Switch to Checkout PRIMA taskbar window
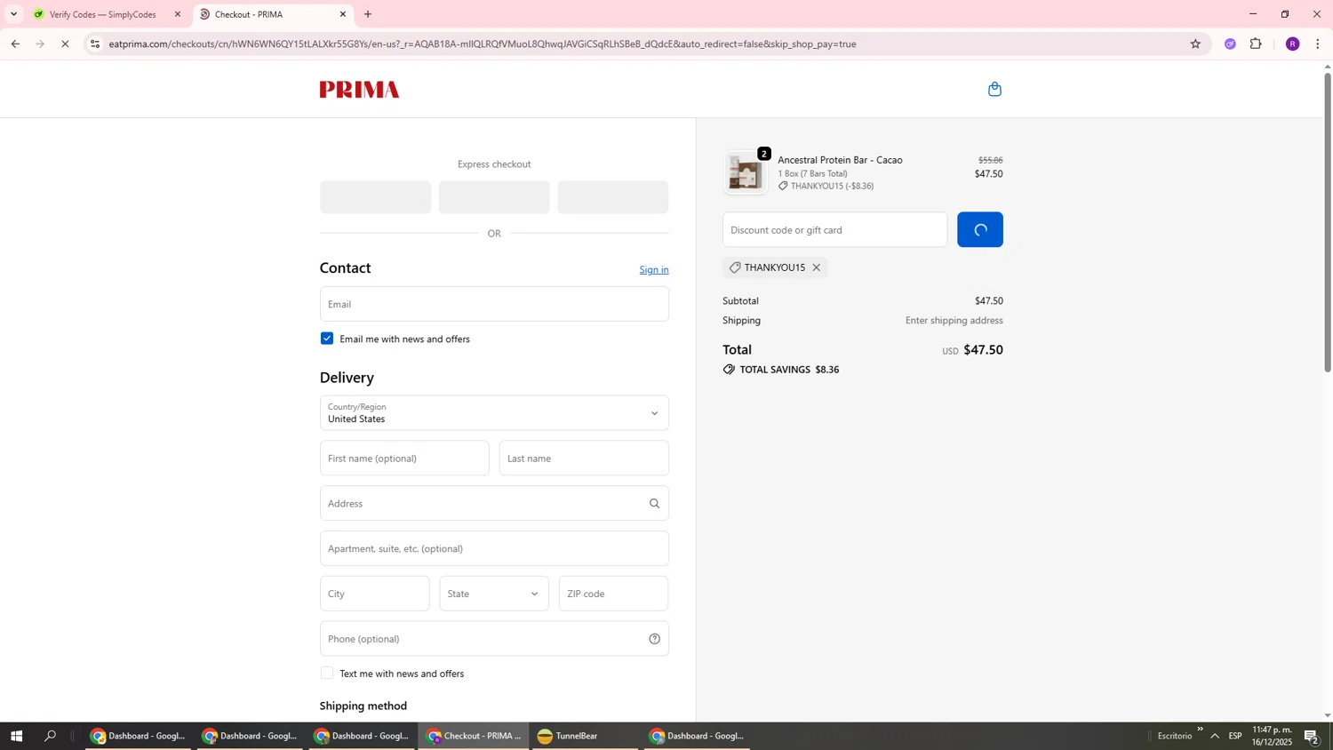Screen dimensions: 1333x750 (x=474, y=736)
